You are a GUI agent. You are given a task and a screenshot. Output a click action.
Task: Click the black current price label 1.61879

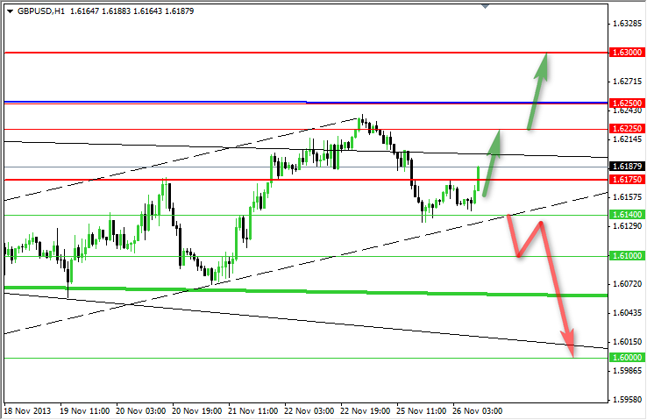(627, 167)
